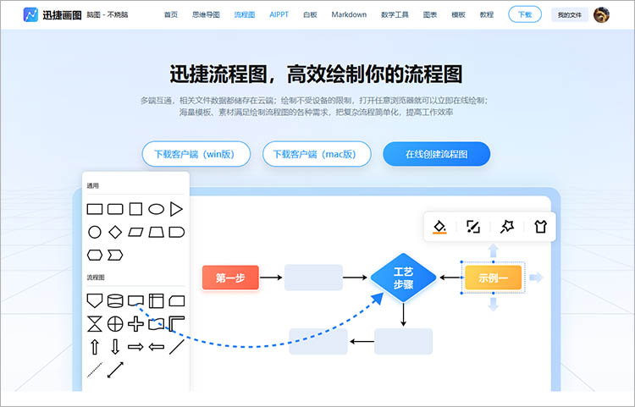Select the internal storage shape
The image size is (635, 407).
tap(157, 301)
